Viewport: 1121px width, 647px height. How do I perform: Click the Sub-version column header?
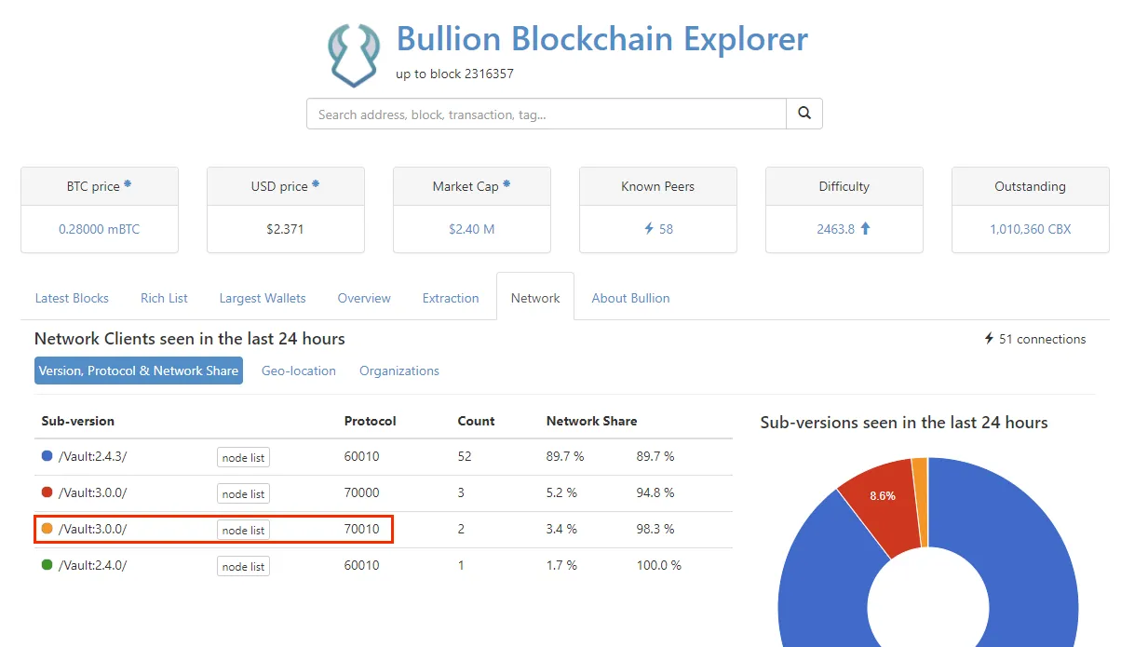coord(78,421)
